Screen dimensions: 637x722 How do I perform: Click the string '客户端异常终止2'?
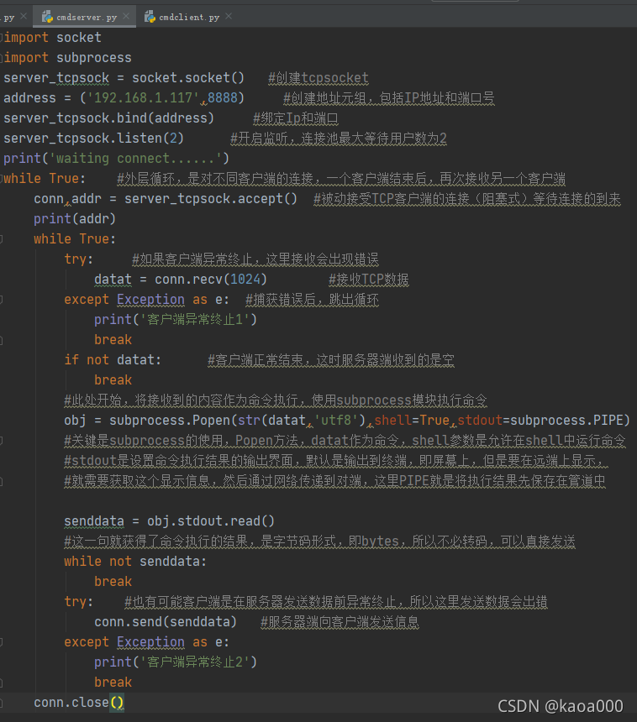pyautogui.click(x=195, y=662)
